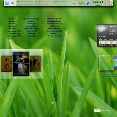Viewport: 117px width, 117px height.
Task: Click the movie widget corner settings icon
Action: click(40, 76)
